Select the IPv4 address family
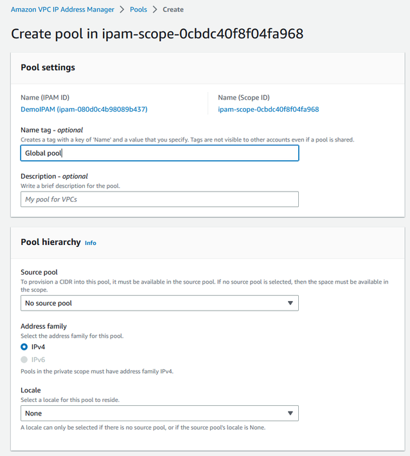The image size is (410, 456). (24, 347)
